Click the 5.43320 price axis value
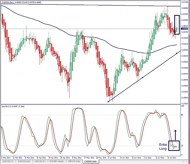The height and width of the screenshot is (164, 190). point(185,38)
